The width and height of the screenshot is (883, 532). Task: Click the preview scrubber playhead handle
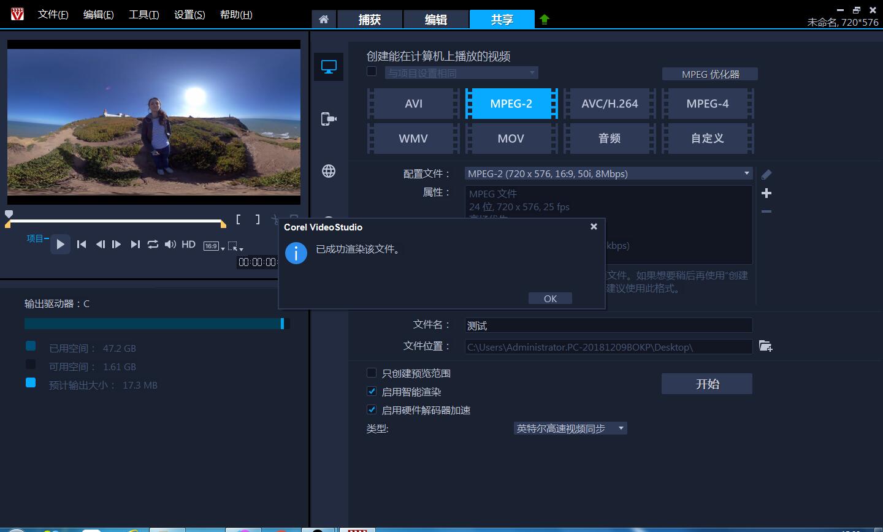pyautogui.click(x=9, y=214)
